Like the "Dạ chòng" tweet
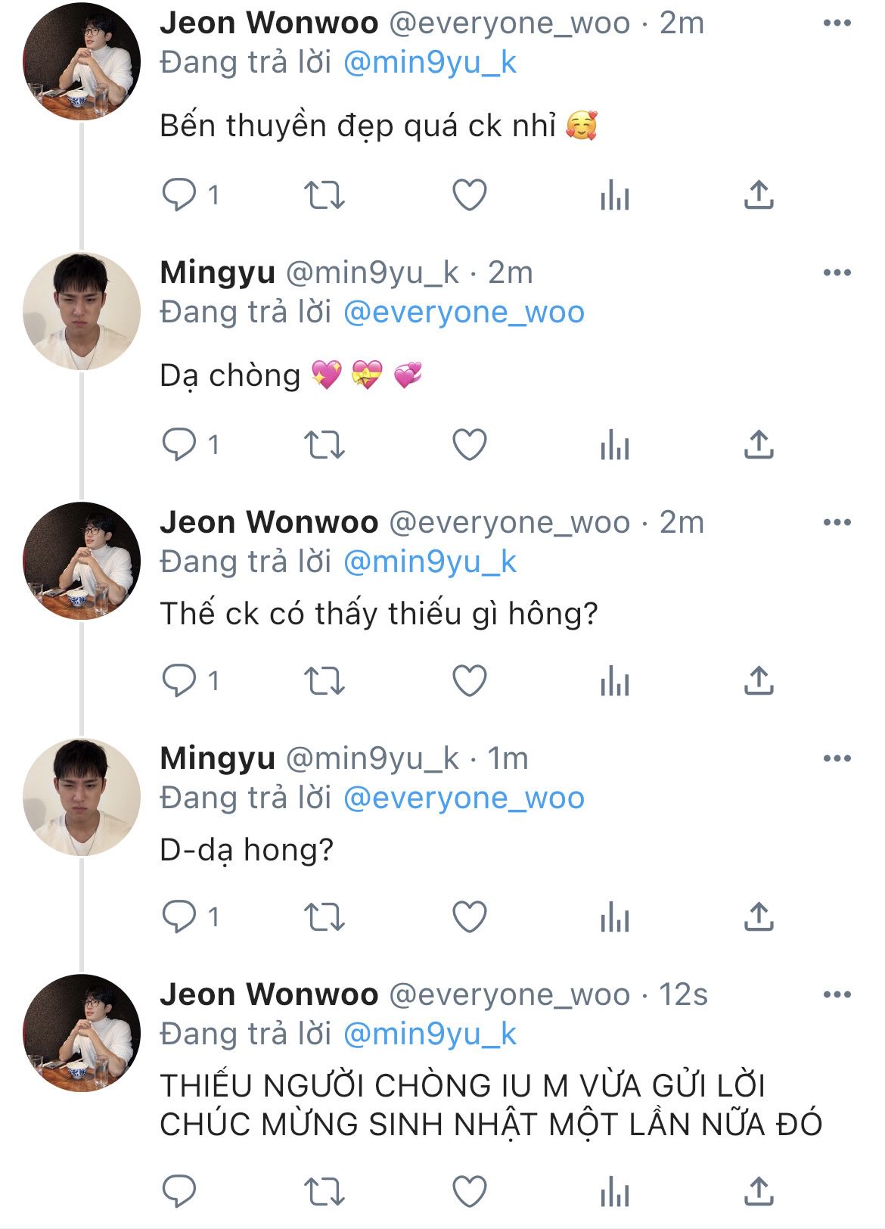The image size is (885, 1229). (469, 444)
